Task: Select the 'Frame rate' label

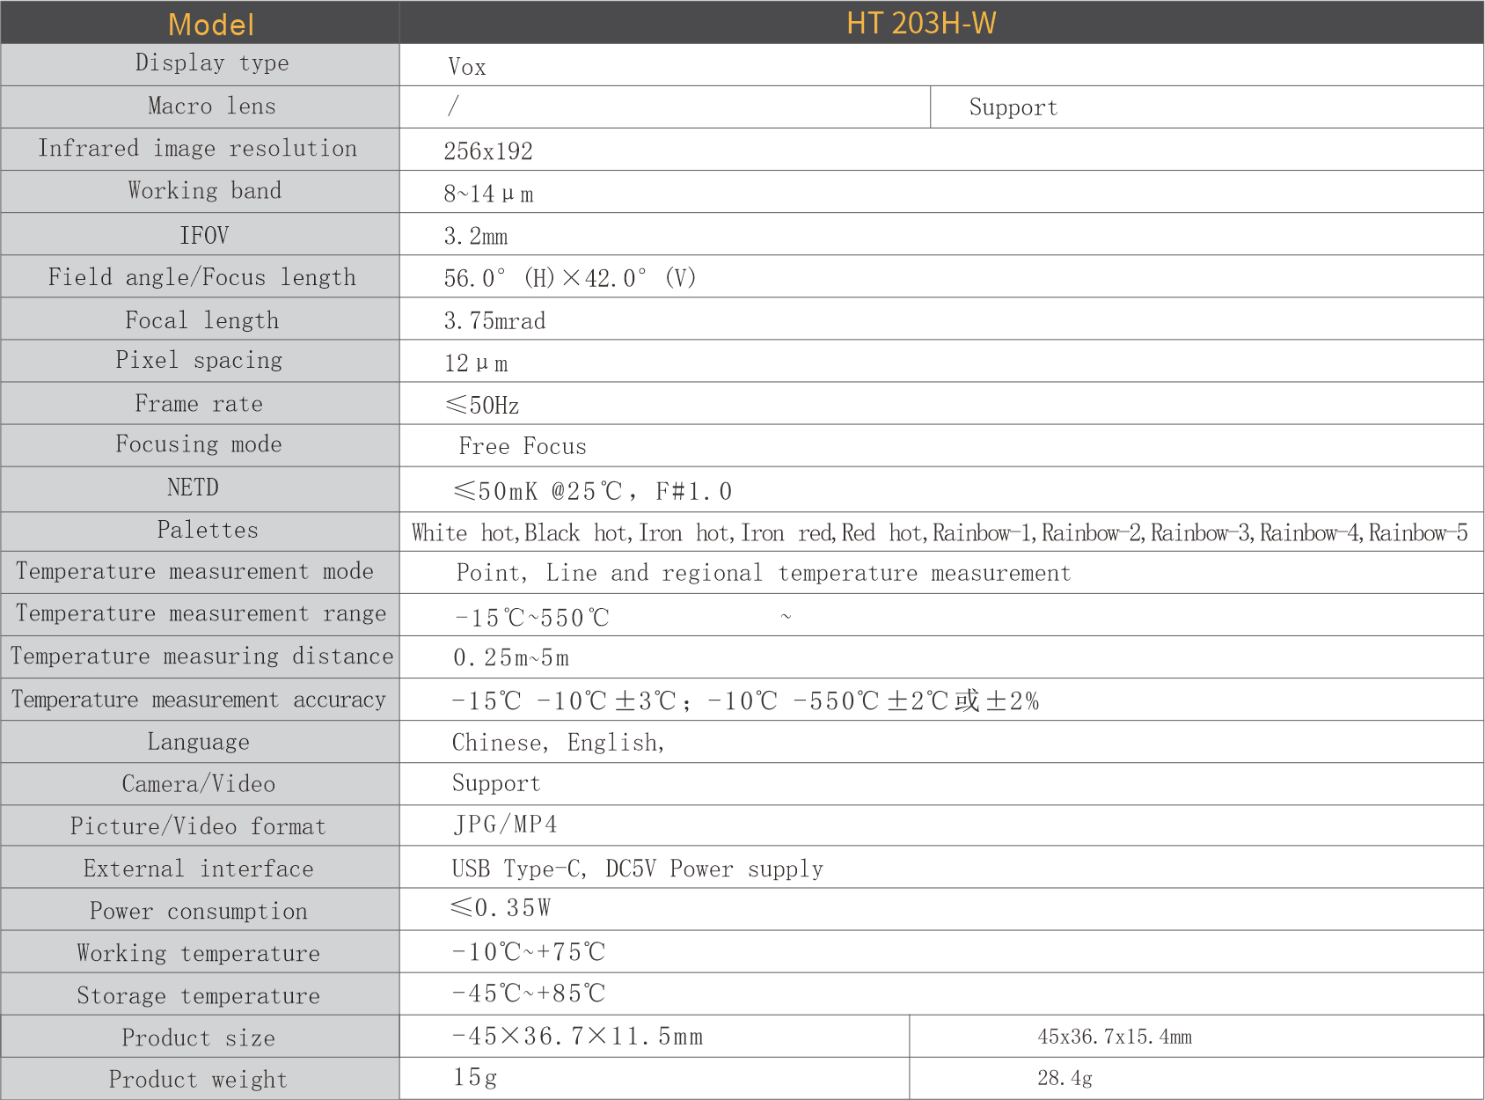Action: tap(199, 404)
